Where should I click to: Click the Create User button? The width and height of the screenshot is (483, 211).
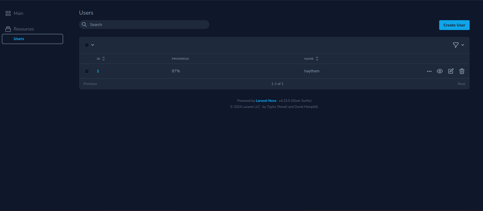[454, 25]
